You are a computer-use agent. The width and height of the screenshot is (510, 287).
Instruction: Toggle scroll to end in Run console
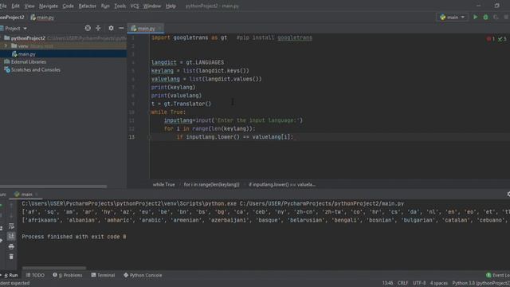click(11, 236)
